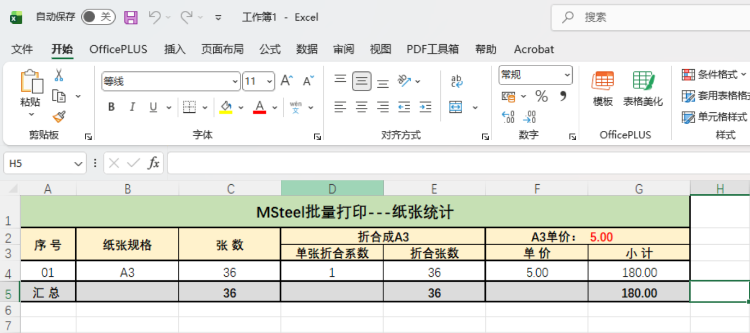Toggle middle vertical alignment button
The height and width of the screenshot is (333, 750).
[x=362, y=81]
